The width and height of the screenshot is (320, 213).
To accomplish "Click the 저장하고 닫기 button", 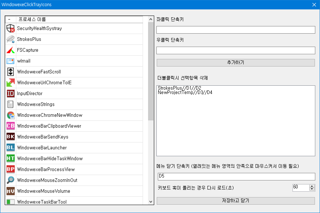I will (x=236, y=201).
